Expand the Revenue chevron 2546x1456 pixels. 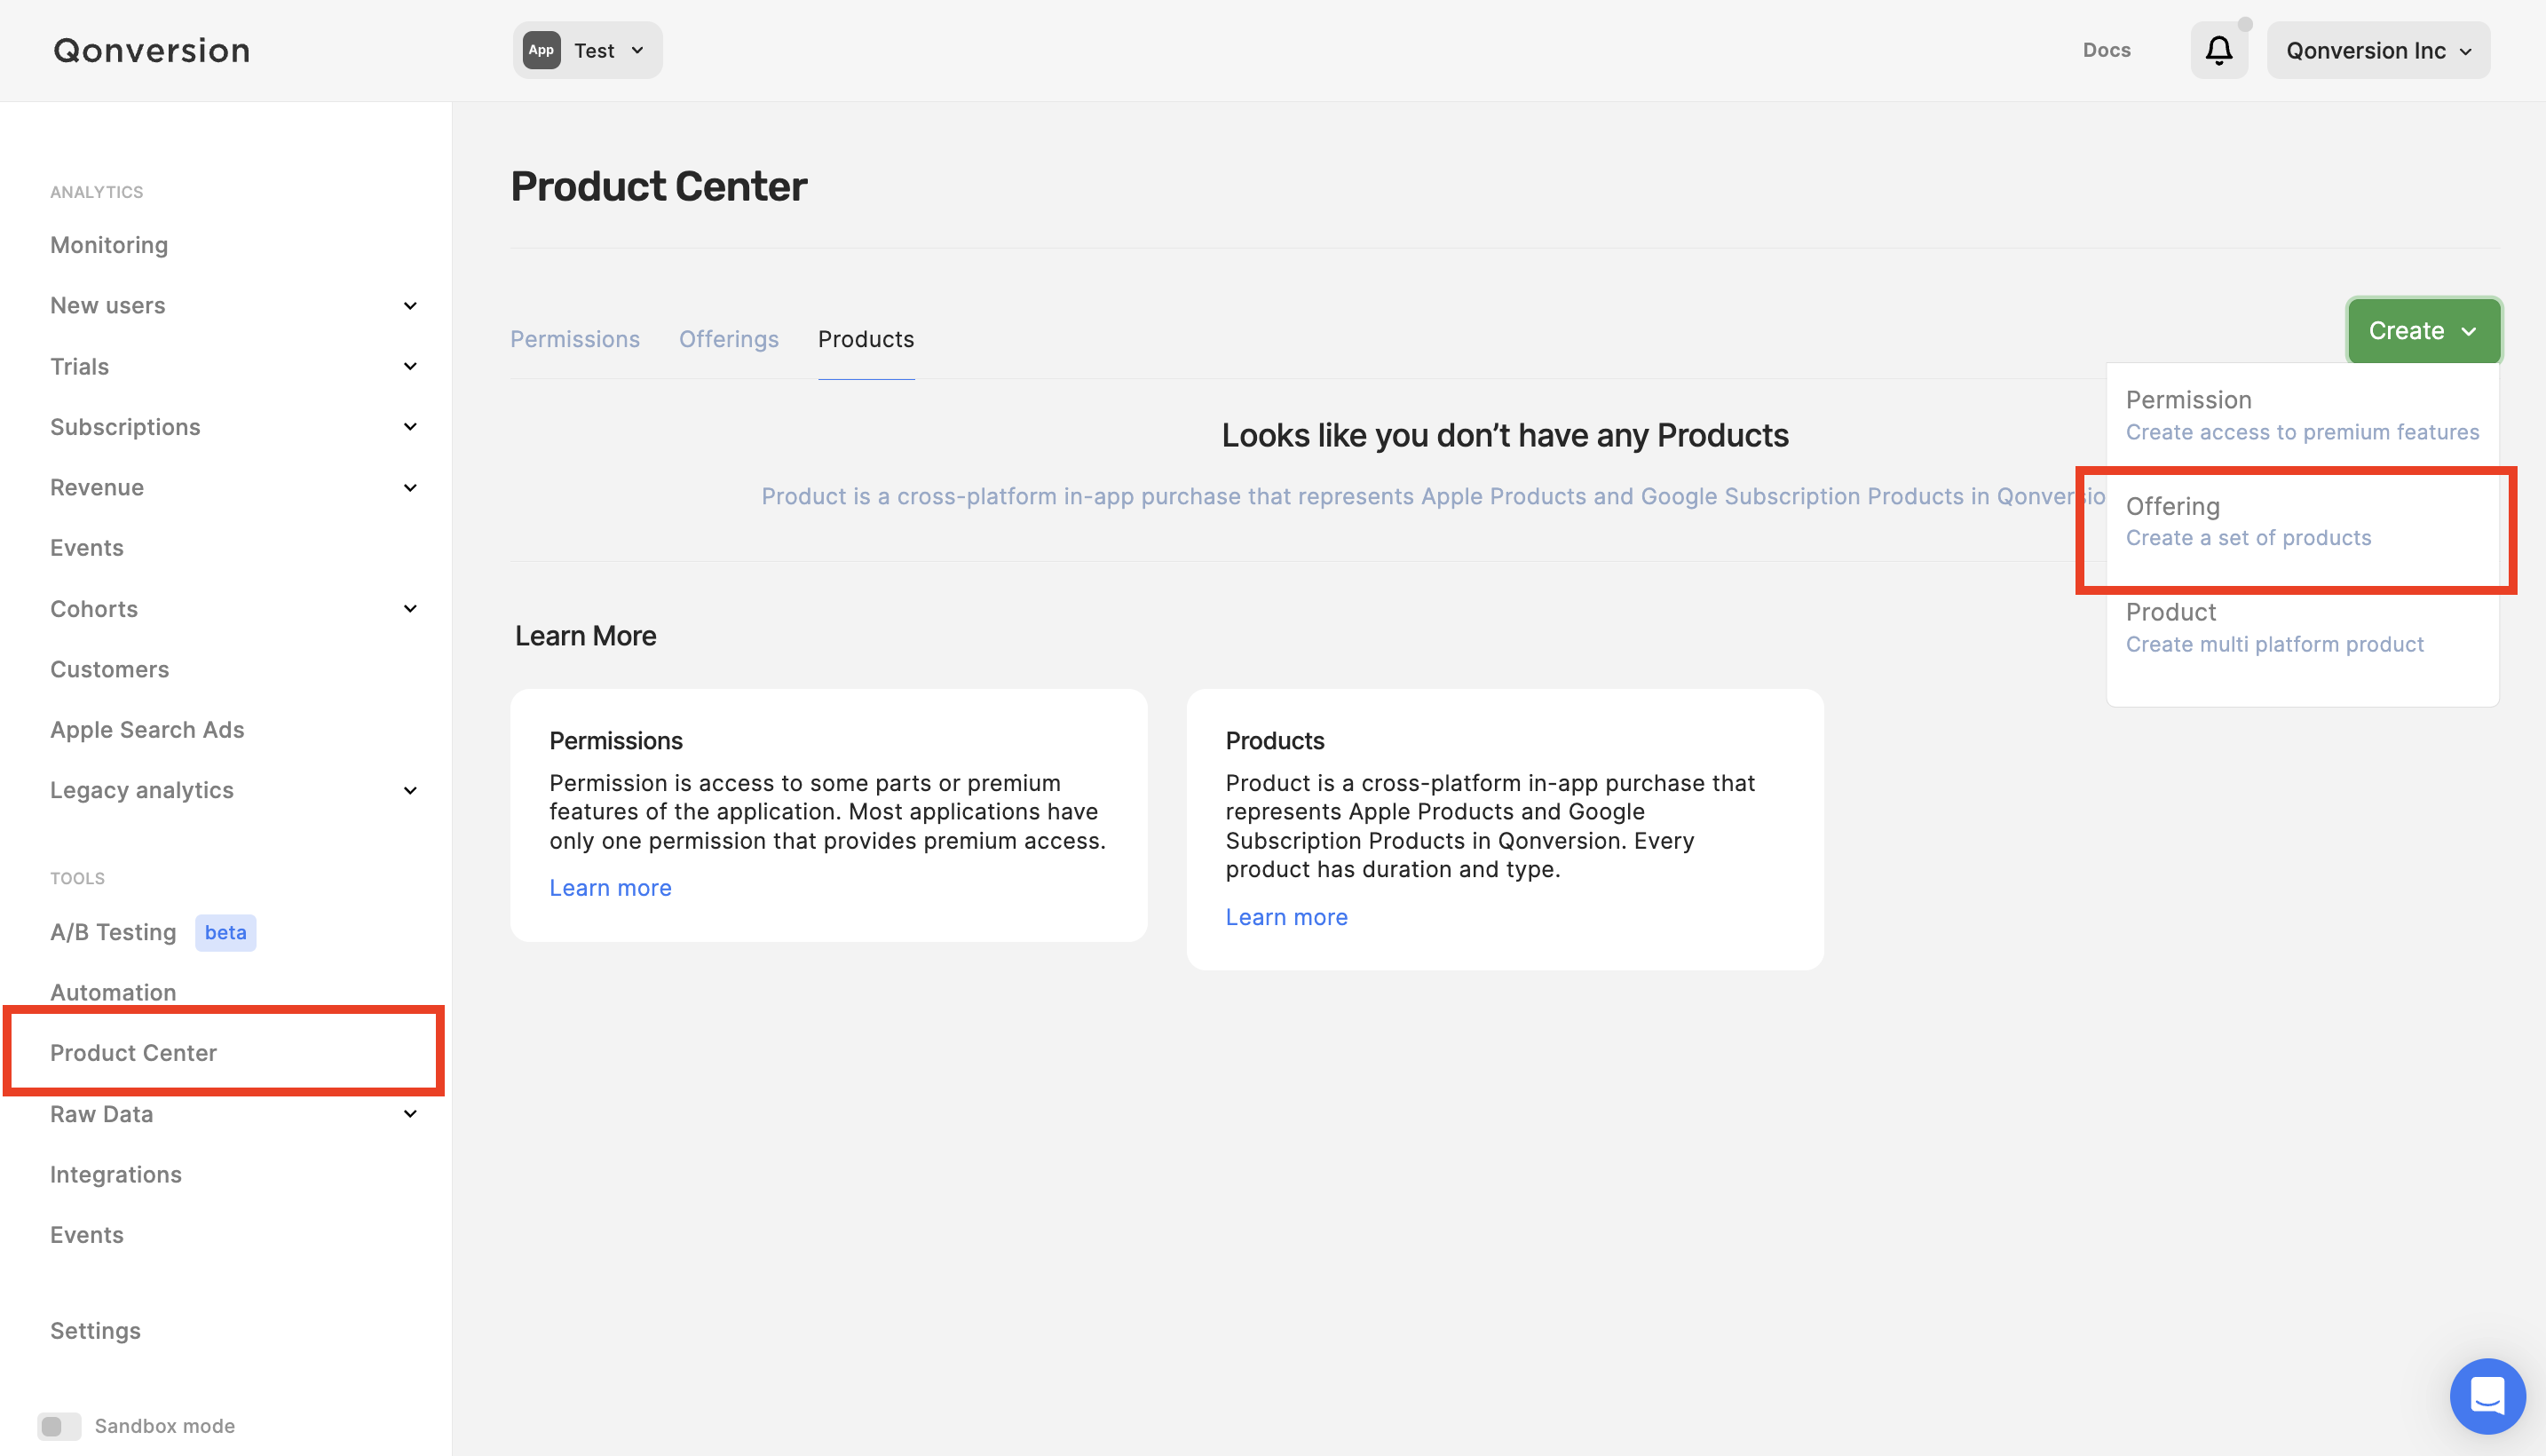click(410, 488)
